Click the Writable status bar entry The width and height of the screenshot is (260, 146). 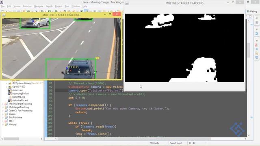tap(154, 143)
